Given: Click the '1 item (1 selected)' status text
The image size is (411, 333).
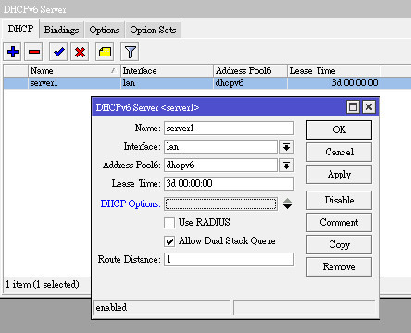Looking at the screenshot, I should [x=43, y=284].
